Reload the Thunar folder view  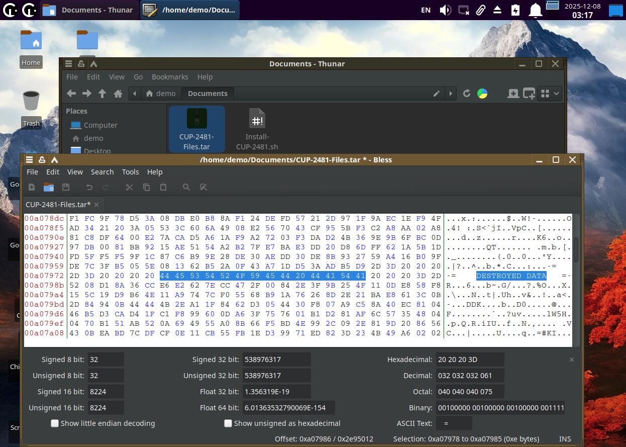click(467, 94)
